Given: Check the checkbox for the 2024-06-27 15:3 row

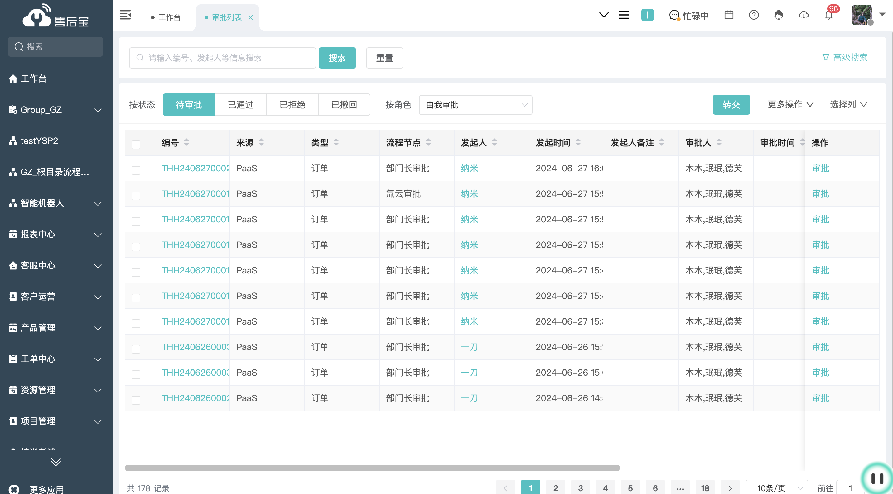Looking at the screenshot, I should tap(136, 323).
